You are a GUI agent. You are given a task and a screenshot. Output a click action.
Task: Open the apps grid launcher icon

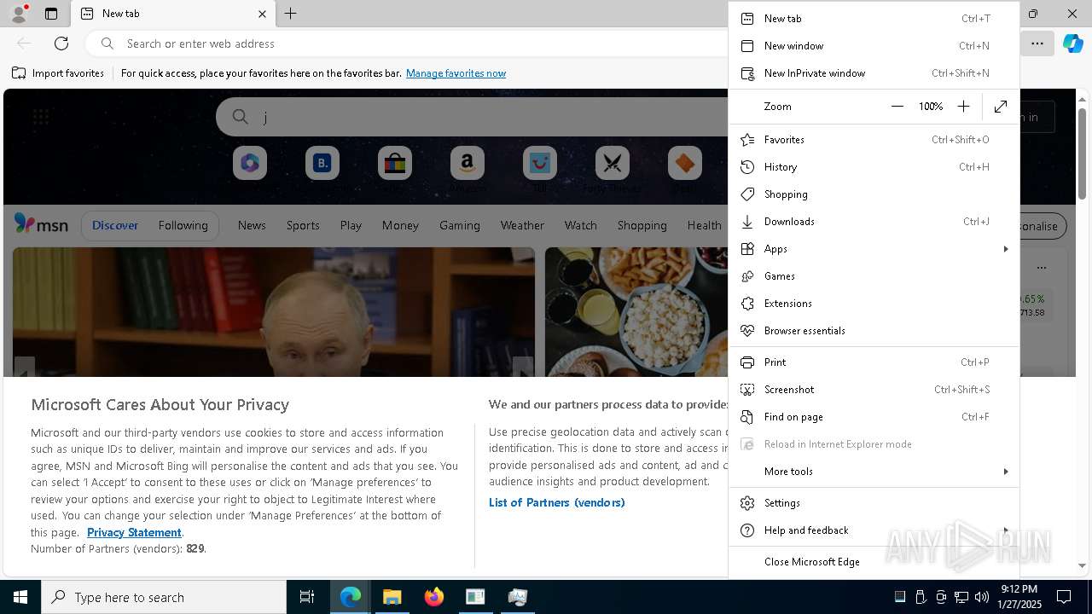(41, 117)
